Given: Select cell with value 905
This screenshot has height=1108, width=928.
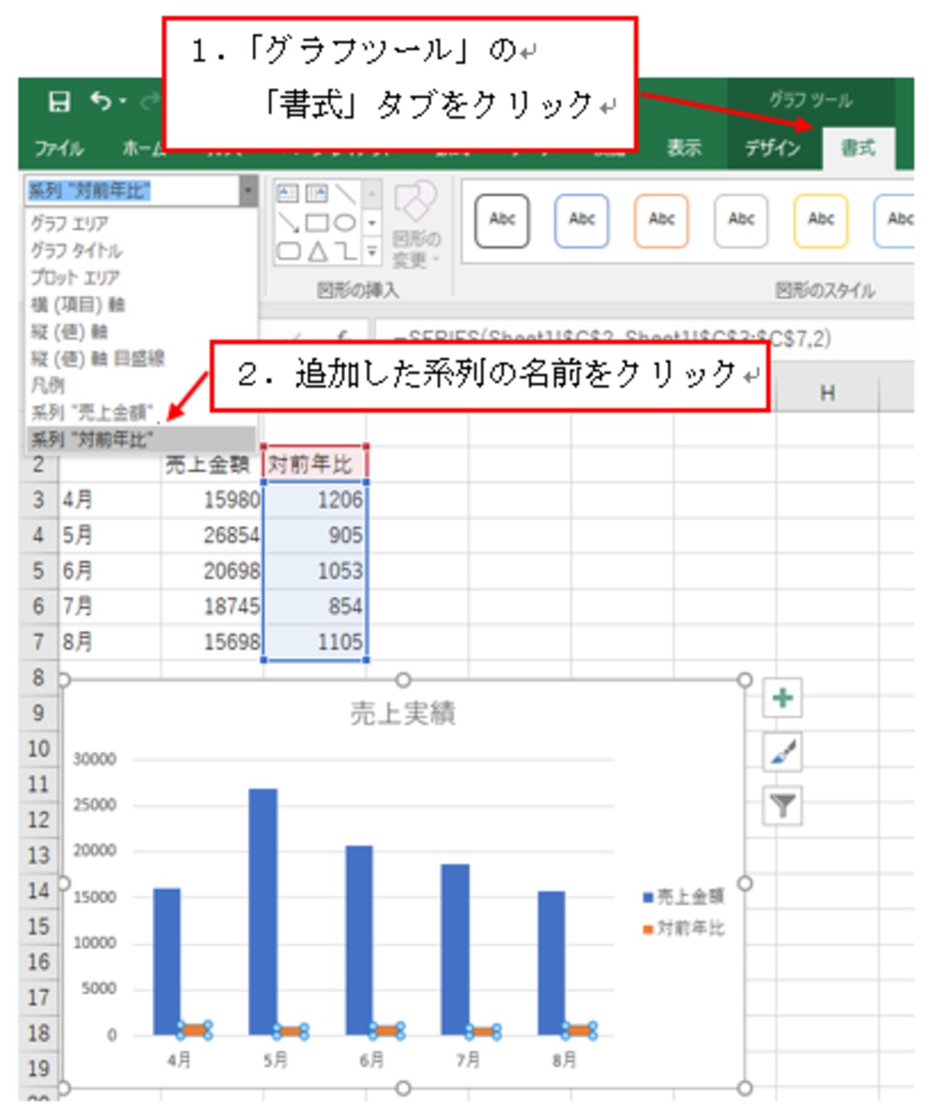Looking at the screenshot, I should pos(315,535).
